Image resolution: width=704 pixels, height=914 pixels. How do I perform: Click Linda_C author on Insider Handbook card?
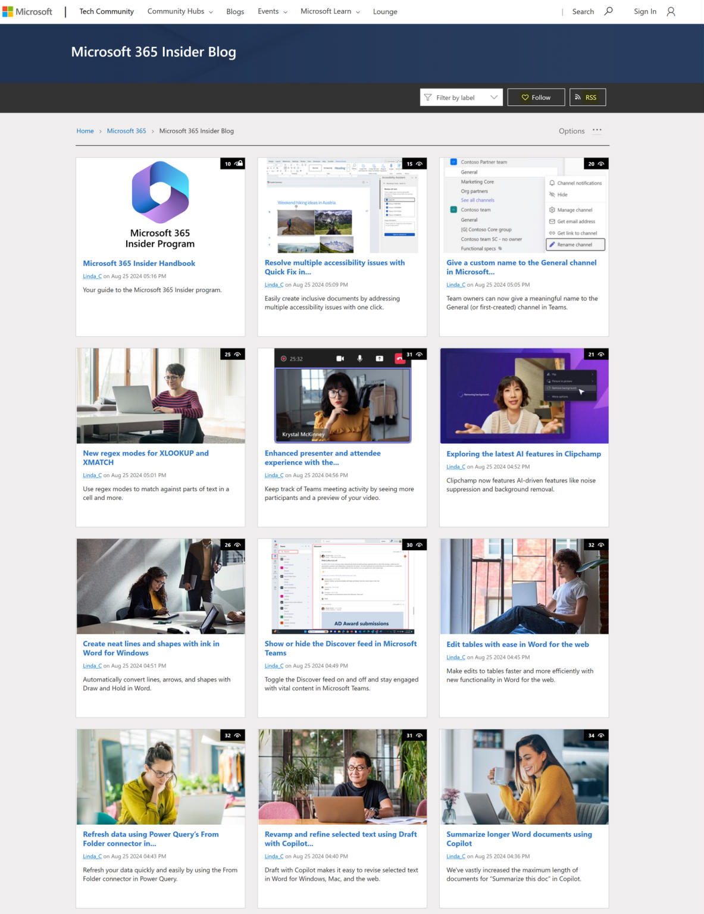(x=92, y=276)
